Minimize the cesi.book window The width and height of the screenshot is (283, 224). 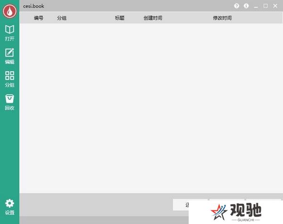(256, 6)
